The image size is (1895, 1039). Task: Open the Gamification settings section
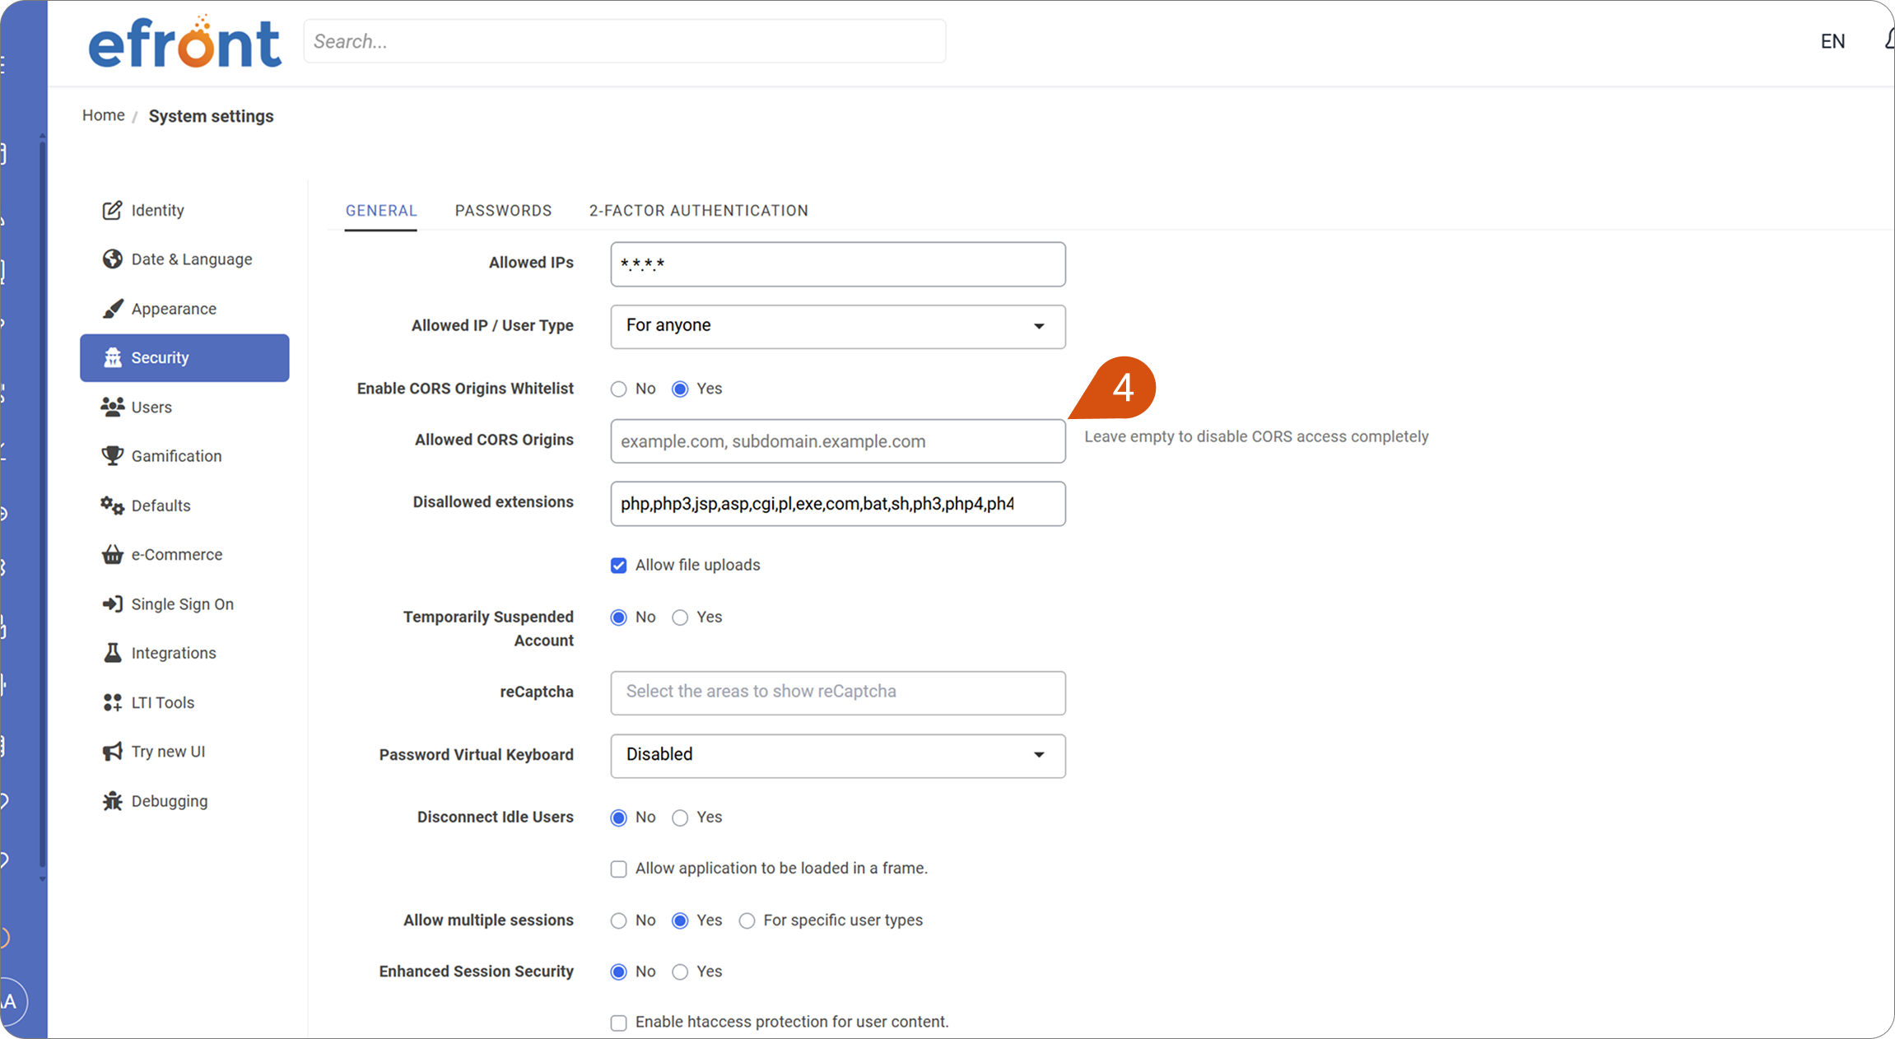click(x=184, y=456)
